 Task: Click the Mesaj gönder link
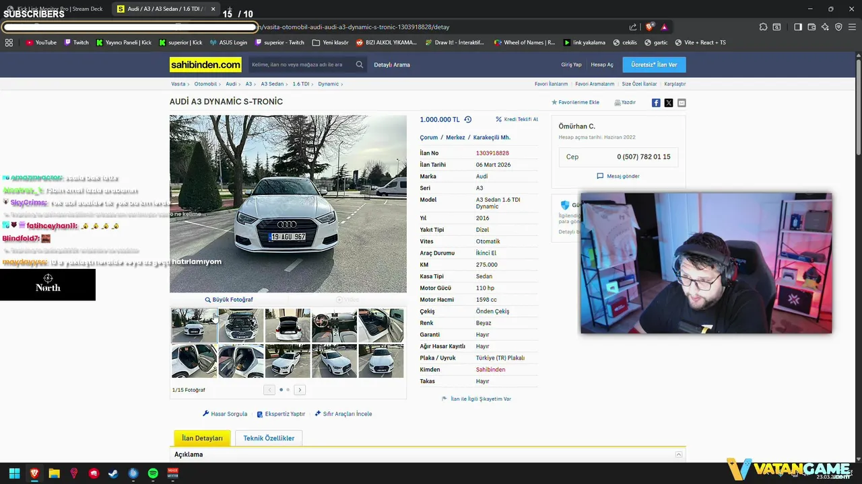[618, 176]
